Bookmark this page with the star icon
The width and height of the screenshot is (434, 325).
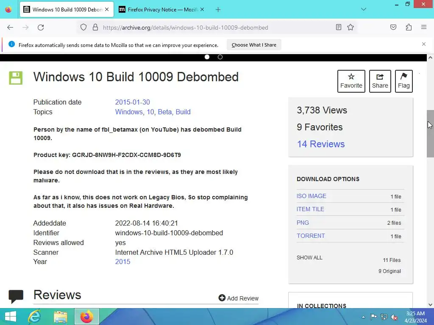pos(351,27)
